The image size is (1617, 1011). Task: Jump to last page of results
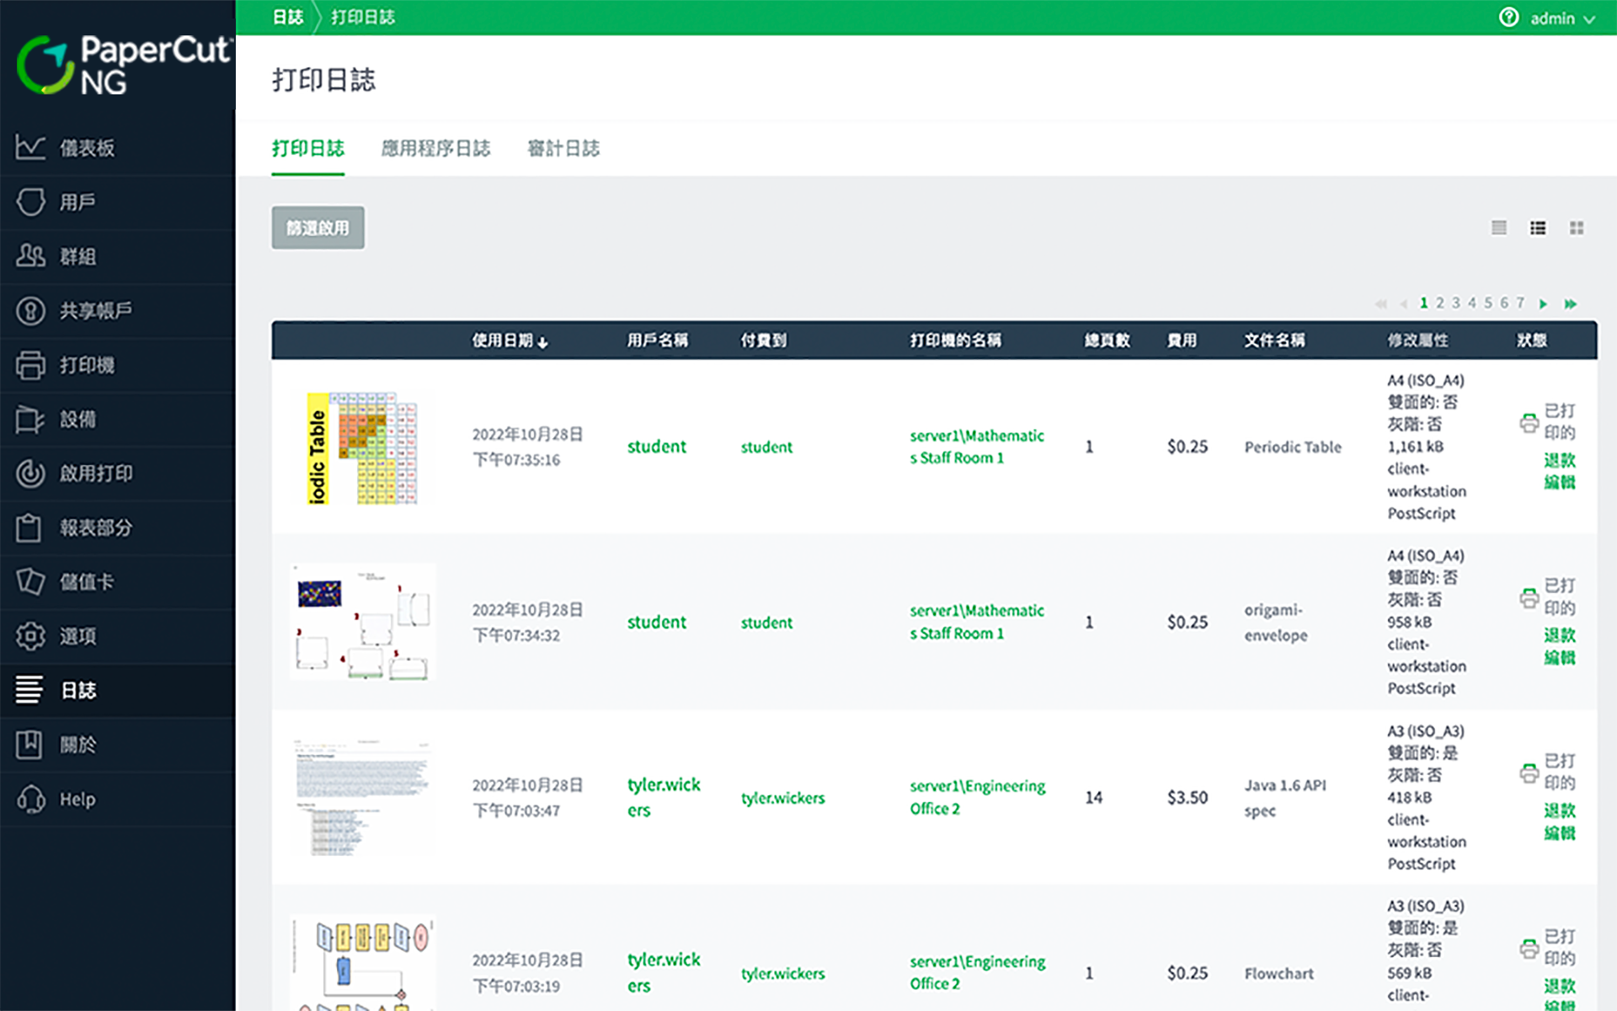click(1571, 303)
